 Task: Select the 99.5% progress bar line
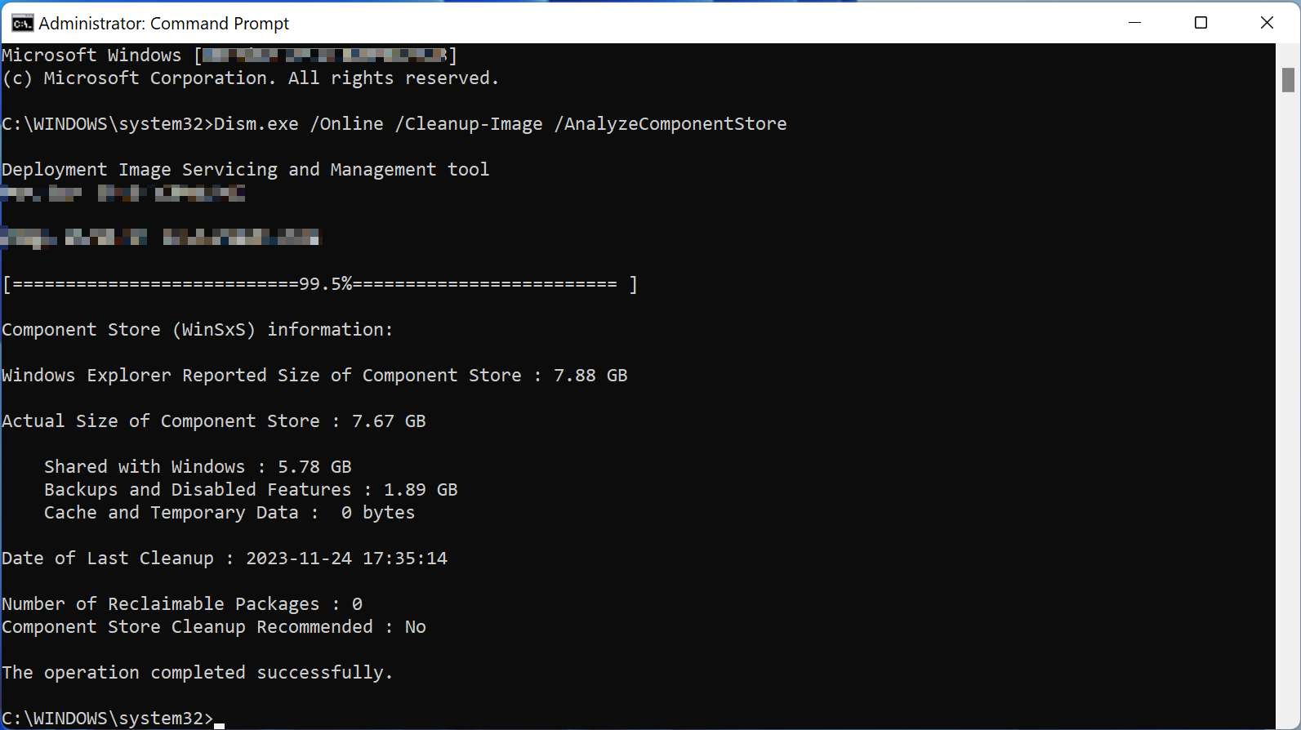click(319, 283)
